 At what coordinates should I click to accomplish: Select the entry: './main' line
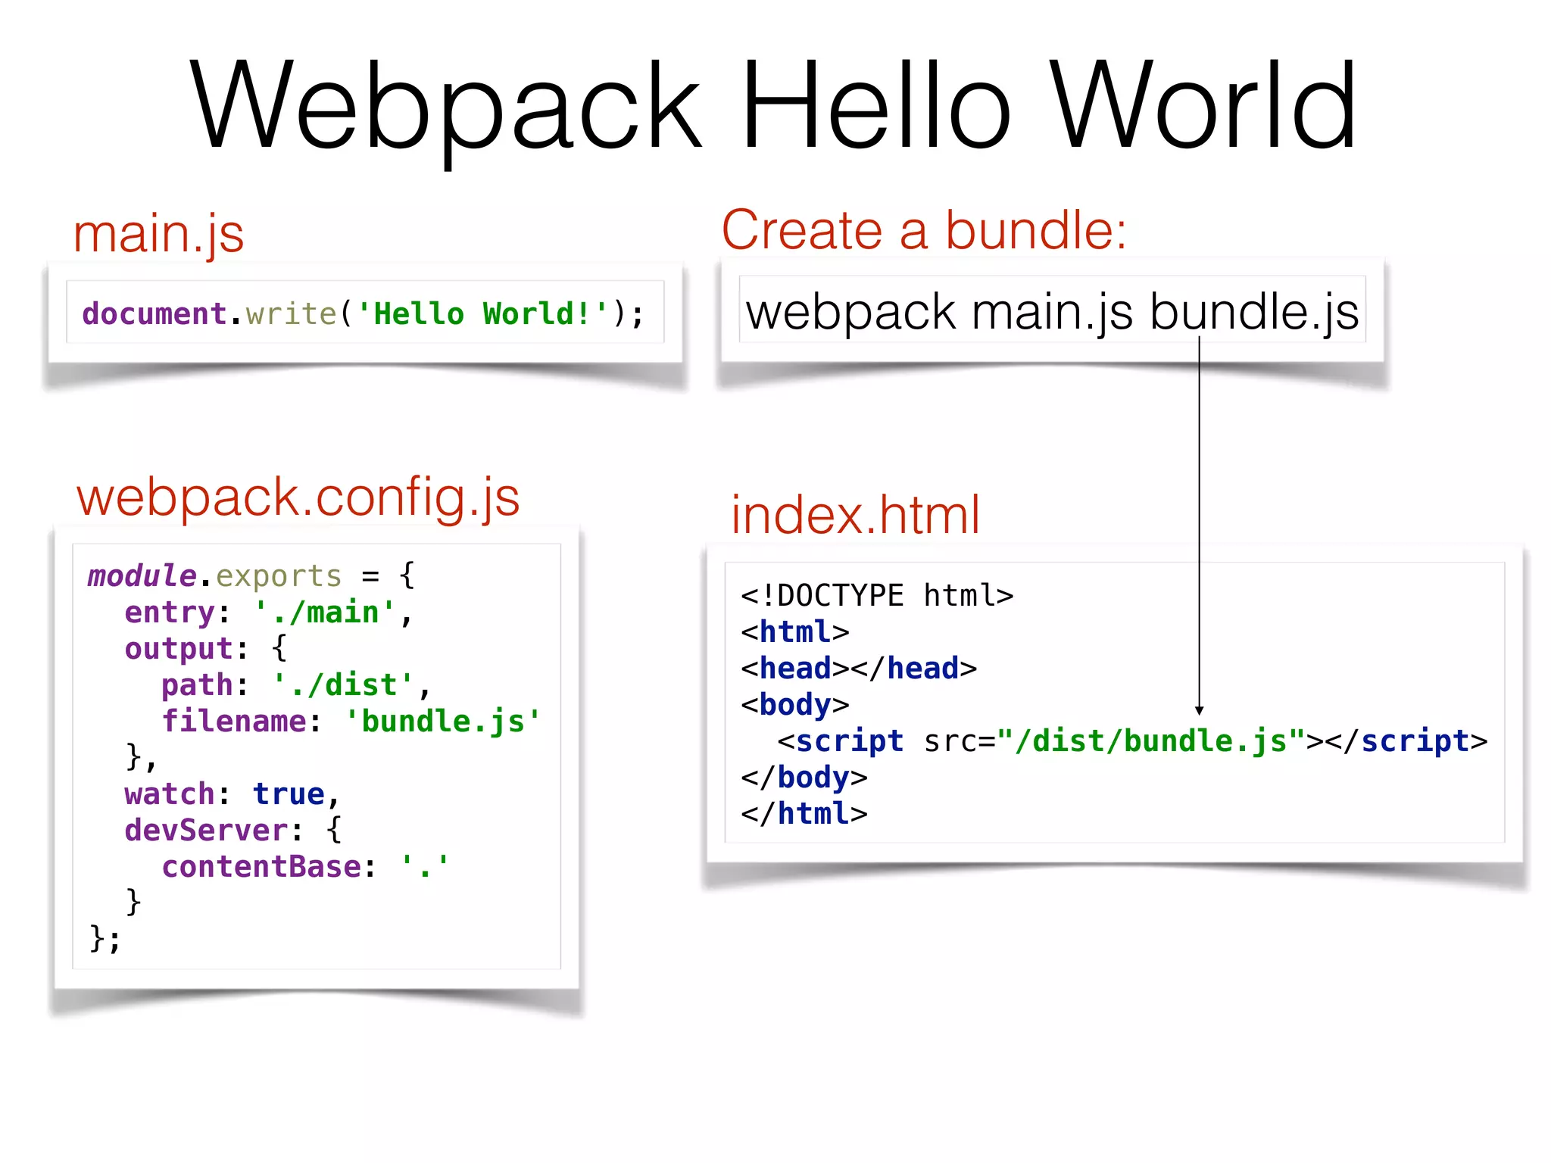point(269,612)
